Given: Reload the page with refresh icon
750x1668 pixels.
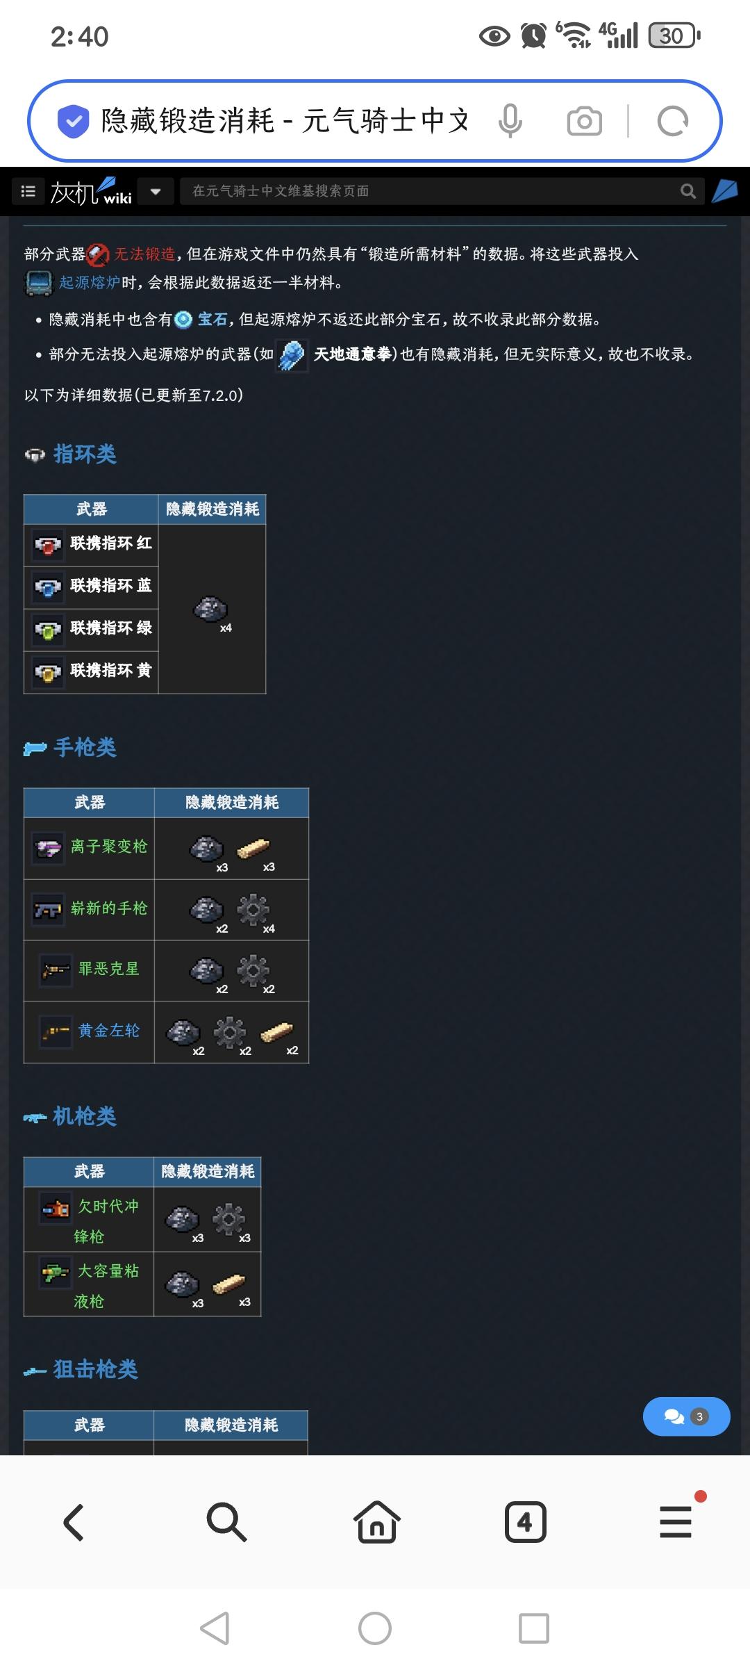Looking at the screenshot, I should click(672, 121).
